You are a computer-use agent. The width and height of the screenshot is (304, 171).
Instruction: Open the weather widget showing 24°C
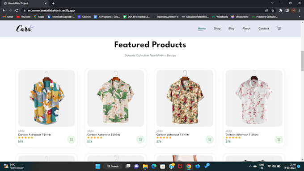tap(13, 166)
